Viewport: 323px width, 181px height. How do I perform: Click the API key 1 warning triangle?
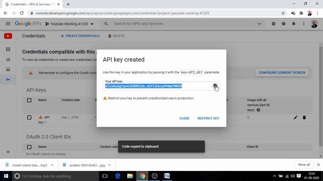click(40, 117)
